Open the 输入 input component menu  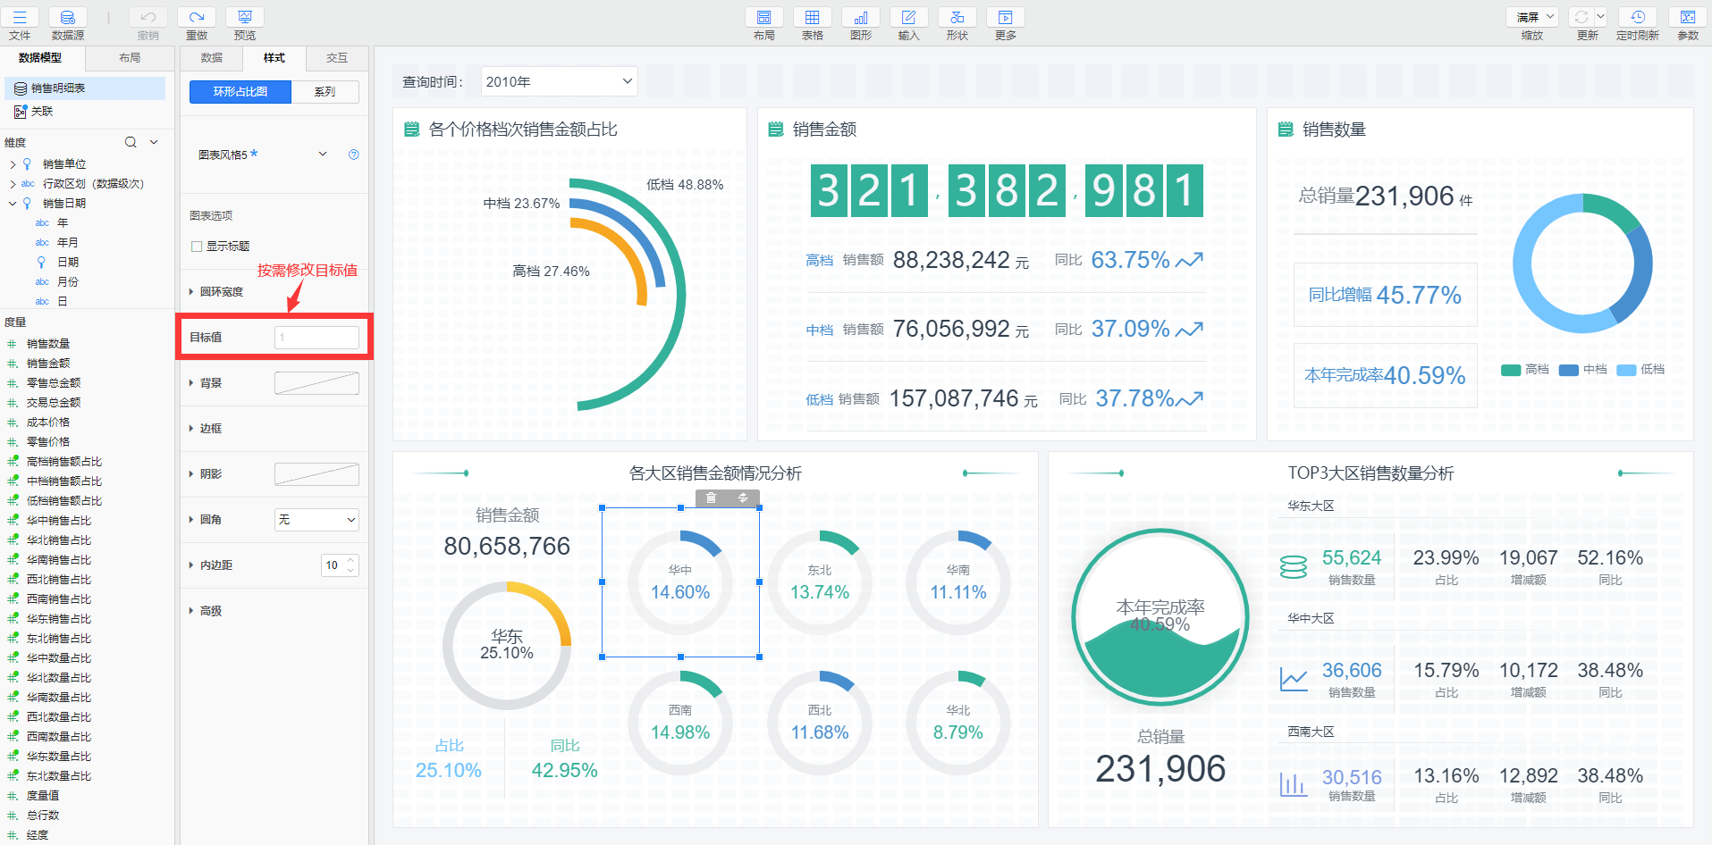coord(909,18)
